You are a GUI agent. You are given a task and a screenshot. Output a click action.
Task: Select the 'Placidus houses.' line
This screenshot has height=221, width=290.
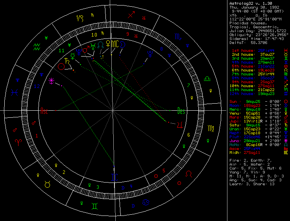tap(248, 23)
